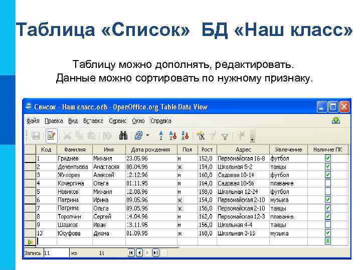Open Find Record with the binoculars icon

click(123, 136)
